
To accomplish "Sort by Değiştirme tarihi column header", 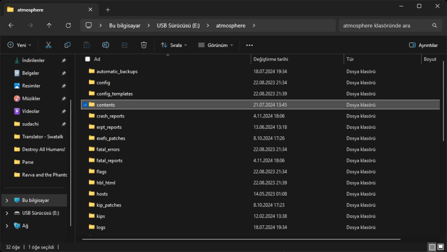I will point(271,59).
